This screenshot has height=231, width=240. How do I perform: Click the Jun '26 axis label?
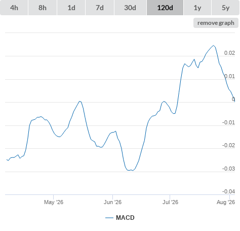click(112, 202)
